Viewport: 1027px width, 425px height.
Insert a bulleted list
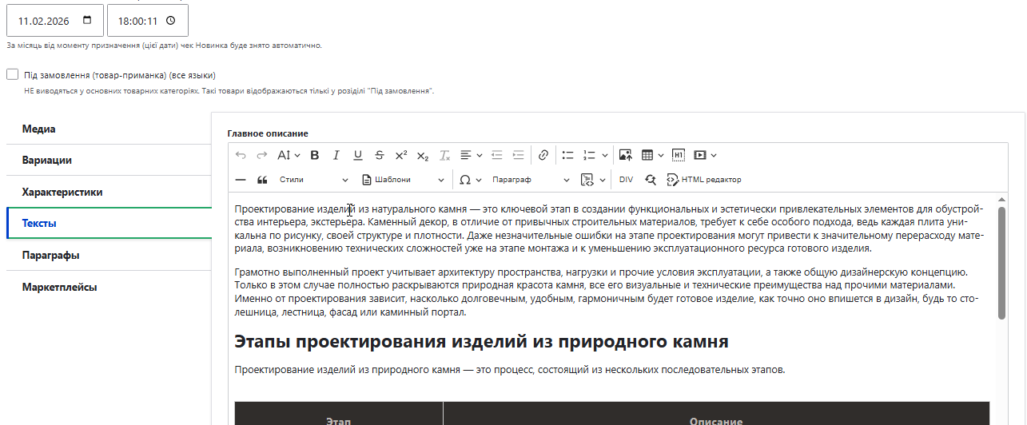click(x=568, y=155)
